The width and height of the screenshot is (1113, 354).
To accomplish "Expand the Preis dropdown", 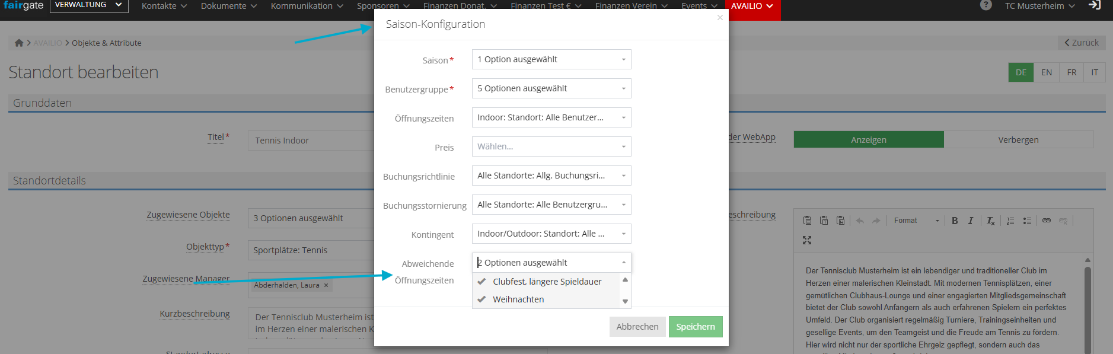I will [x=551, y=146].
